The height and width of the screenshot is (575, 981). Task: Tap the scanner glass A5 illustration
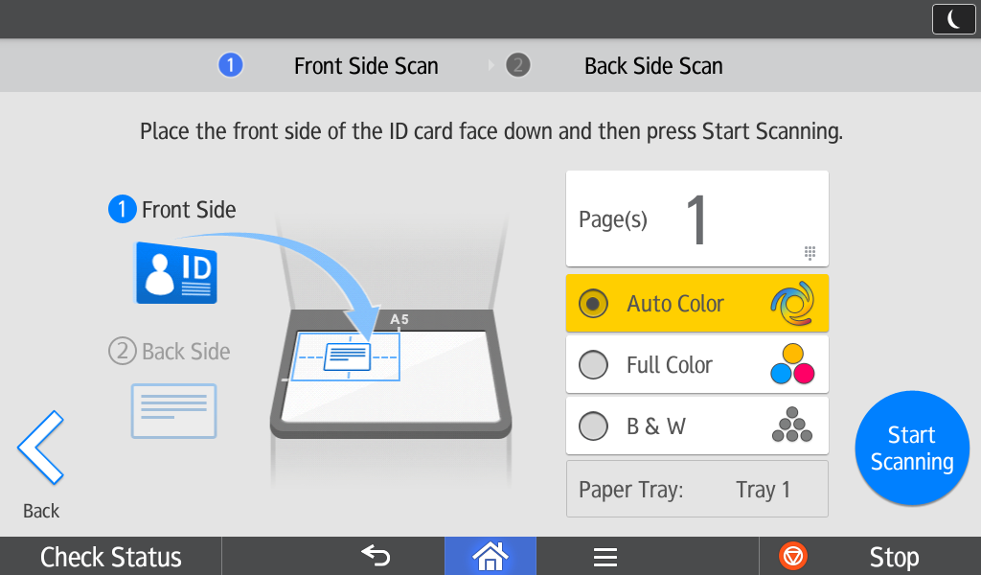[x=391, y=374]
